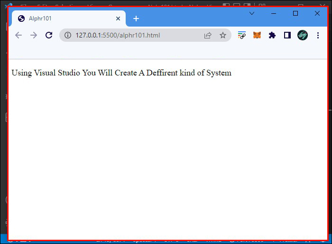
Task: Reload the Alphr101 page
Action: click(x=48, y=35)
